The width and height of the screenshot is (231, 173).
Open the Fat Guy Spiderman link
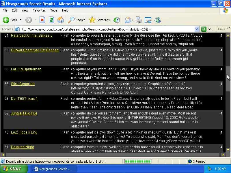click(x=26, y=69)
